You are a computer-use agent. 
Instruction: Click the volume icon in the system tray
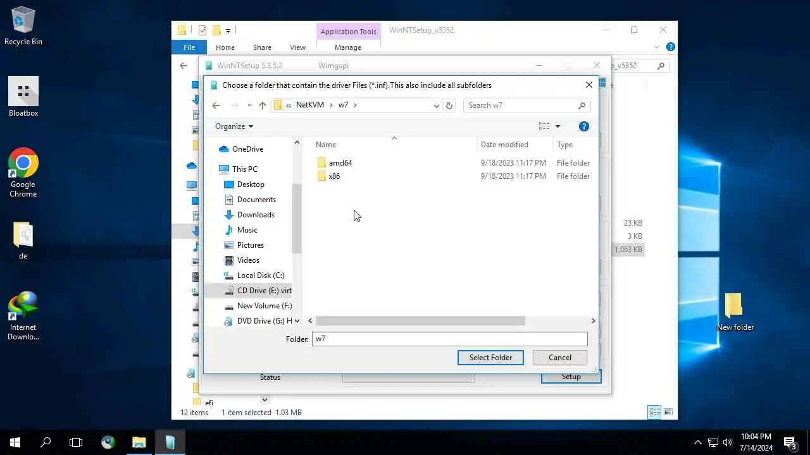[x=727, y=442]
